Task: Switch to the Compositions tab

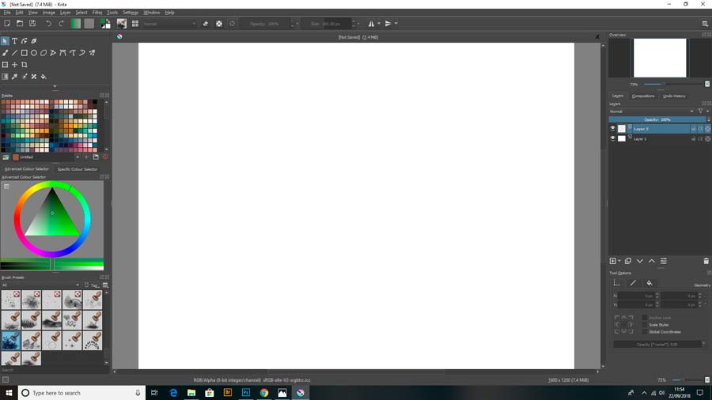Action: (x=643, y=96)
